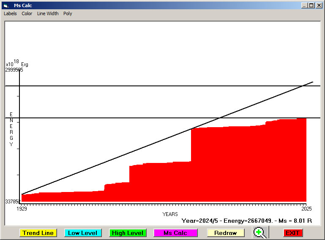
Task: Click the red EXIT button
Action: (292, 233)
